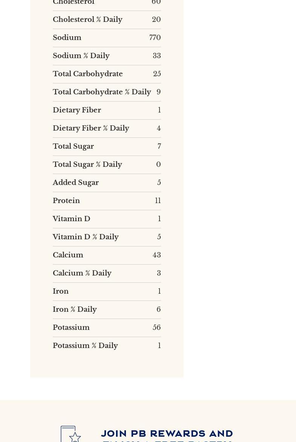Select the Potassium label
The image size is (296, 442).
71,328
